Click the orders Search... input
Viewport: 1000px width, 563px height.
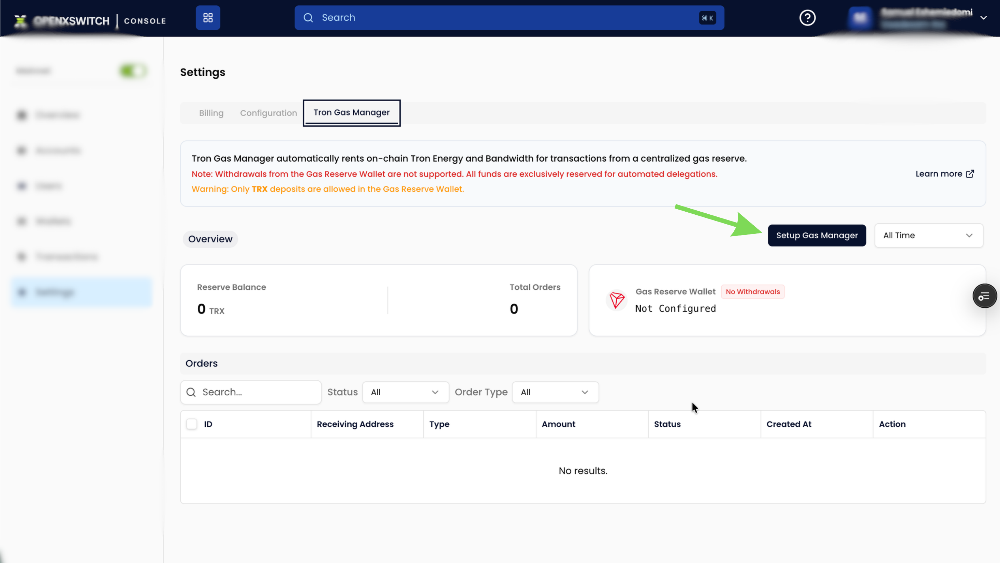[251, 392]
